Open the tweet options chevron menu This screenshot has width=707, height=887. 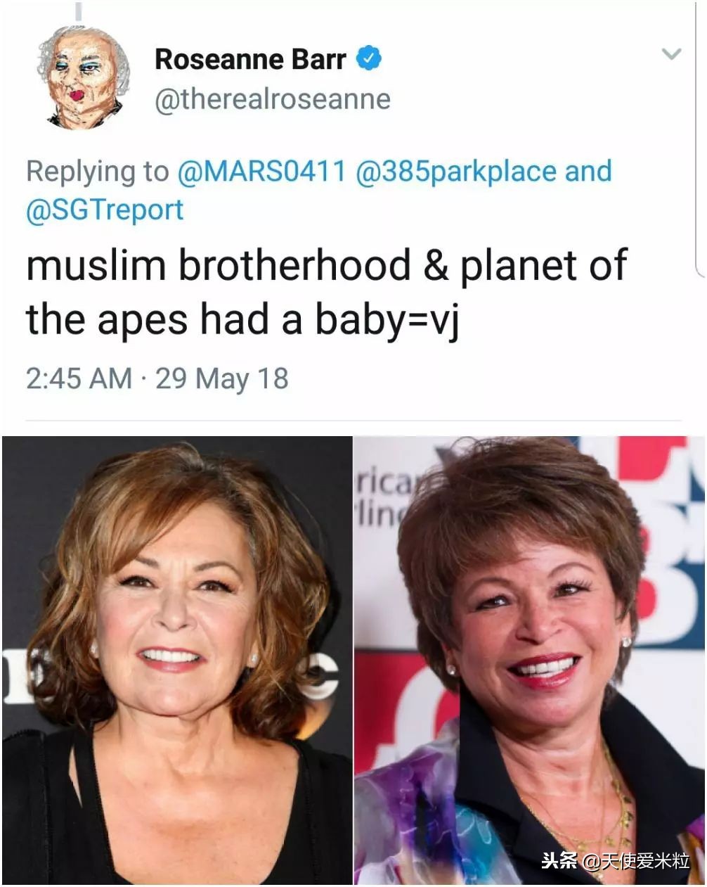[672, 54]
